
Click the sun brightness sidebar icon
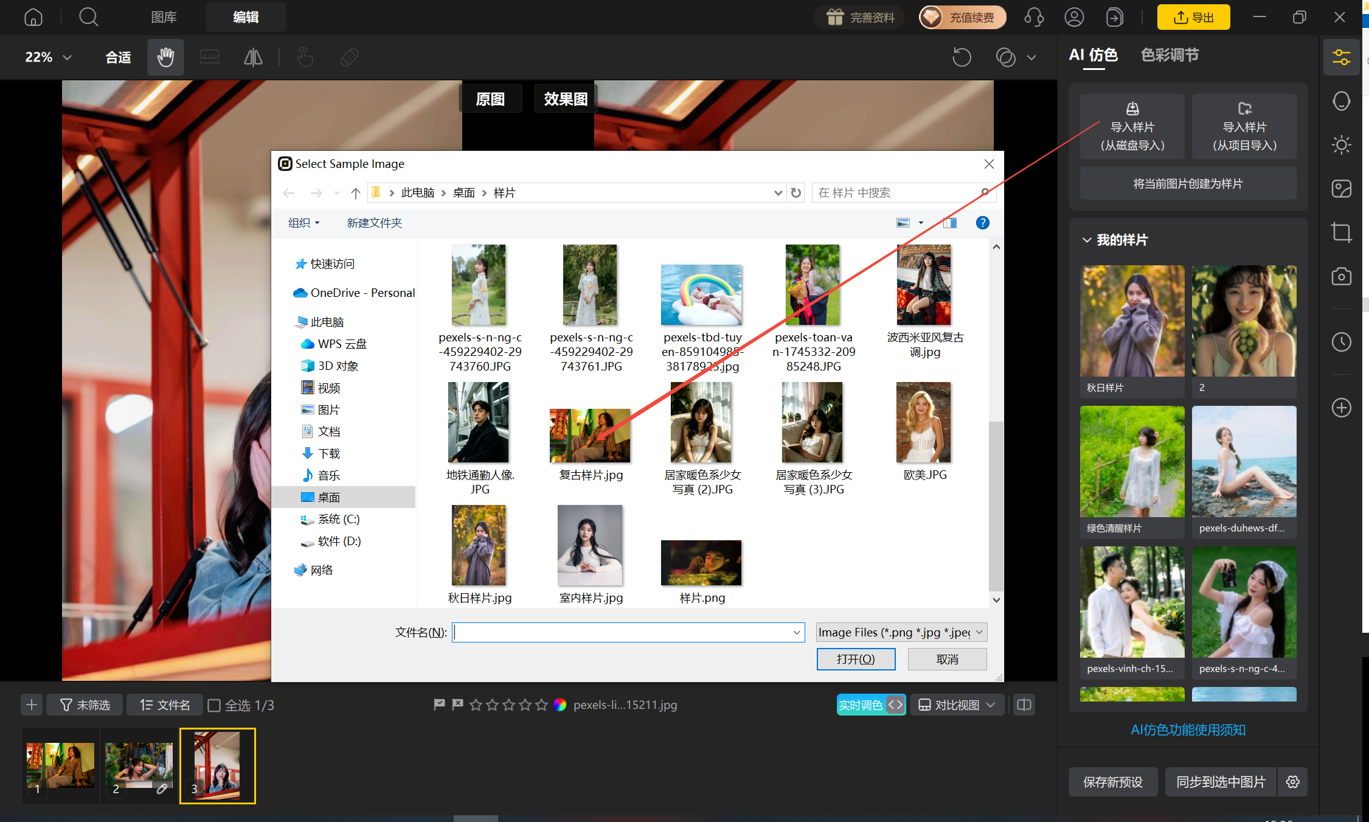click(1341, 145)
